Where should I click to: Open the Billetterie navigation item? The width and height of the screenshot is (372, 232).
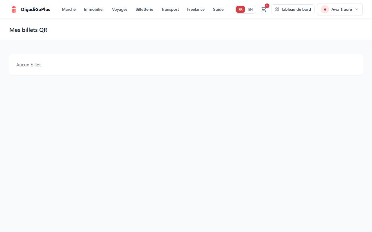(144, 9)
